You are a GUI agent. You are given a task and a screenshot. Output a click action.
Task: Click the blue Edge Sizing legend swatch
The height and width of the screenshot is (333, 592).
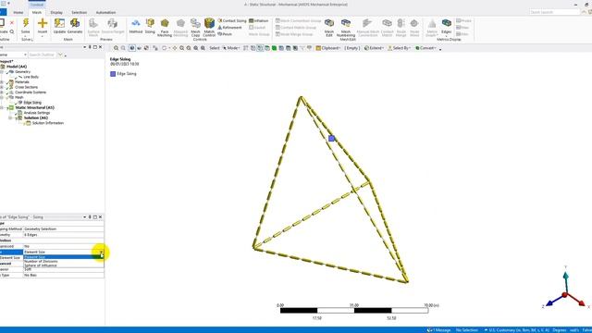click(113, 74)
